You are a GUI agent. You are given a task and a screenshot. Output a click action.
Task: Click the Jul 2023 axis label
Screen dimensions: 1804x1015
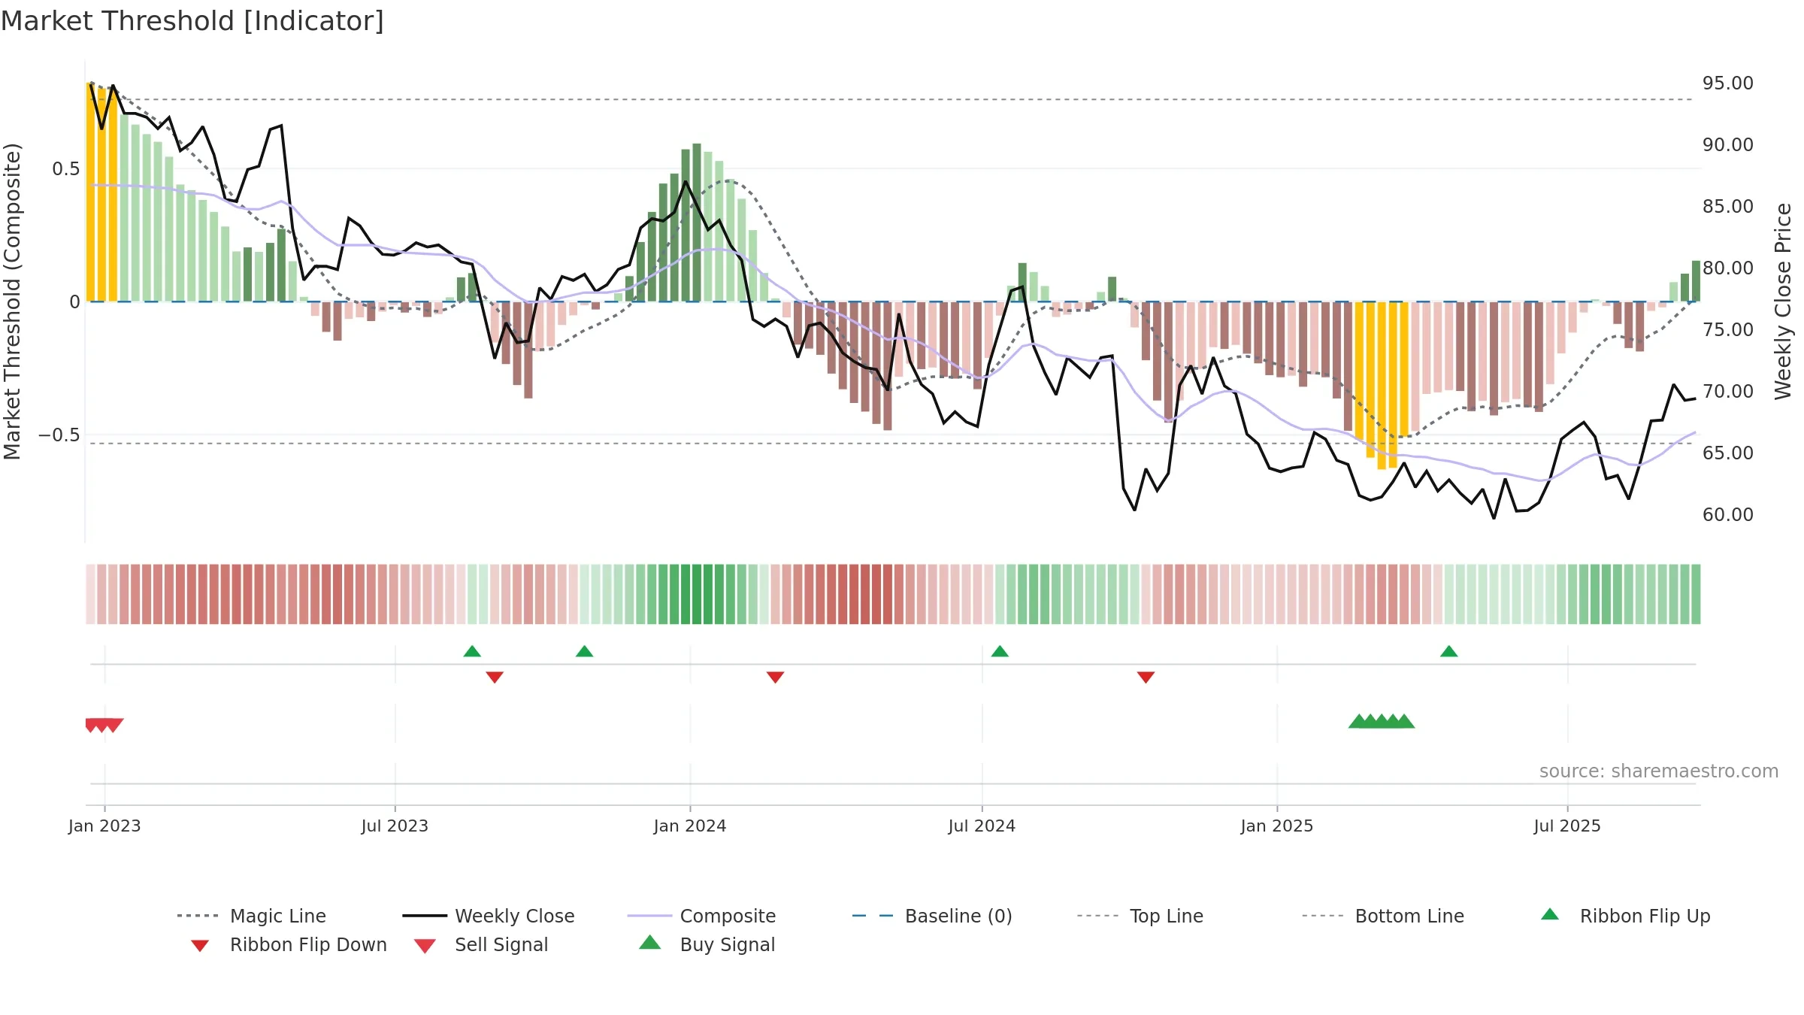click(395, 826)
